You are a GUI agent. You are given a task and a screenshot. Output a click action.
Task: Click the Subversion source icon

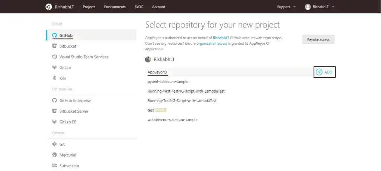pyautogui.click(x=54, y=166)
